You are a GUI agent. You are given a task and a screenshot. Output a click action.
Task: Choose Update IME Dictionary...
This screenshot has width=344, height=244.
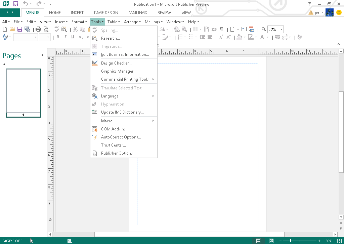(124, 112)
